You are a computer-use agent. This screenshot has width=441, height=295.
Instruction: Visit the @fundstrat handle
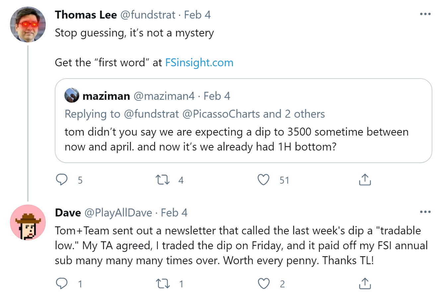click(147, 15)
